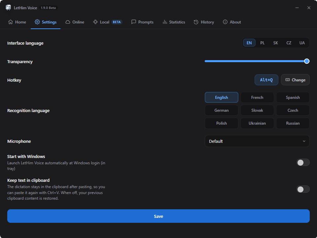Switch to the Online tab
The height and width of the screenshot is (238, 317).
pyautogui.click(x=75, y=22)
